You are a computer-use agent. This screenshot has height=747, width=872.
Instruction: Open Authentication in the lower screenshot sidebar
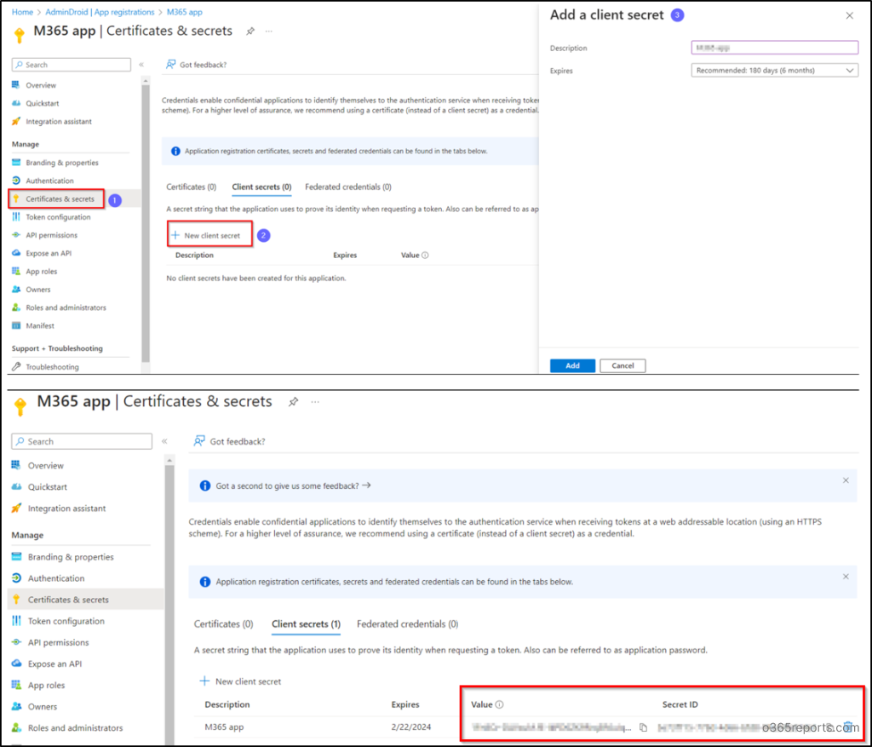(x=49, y=577)
